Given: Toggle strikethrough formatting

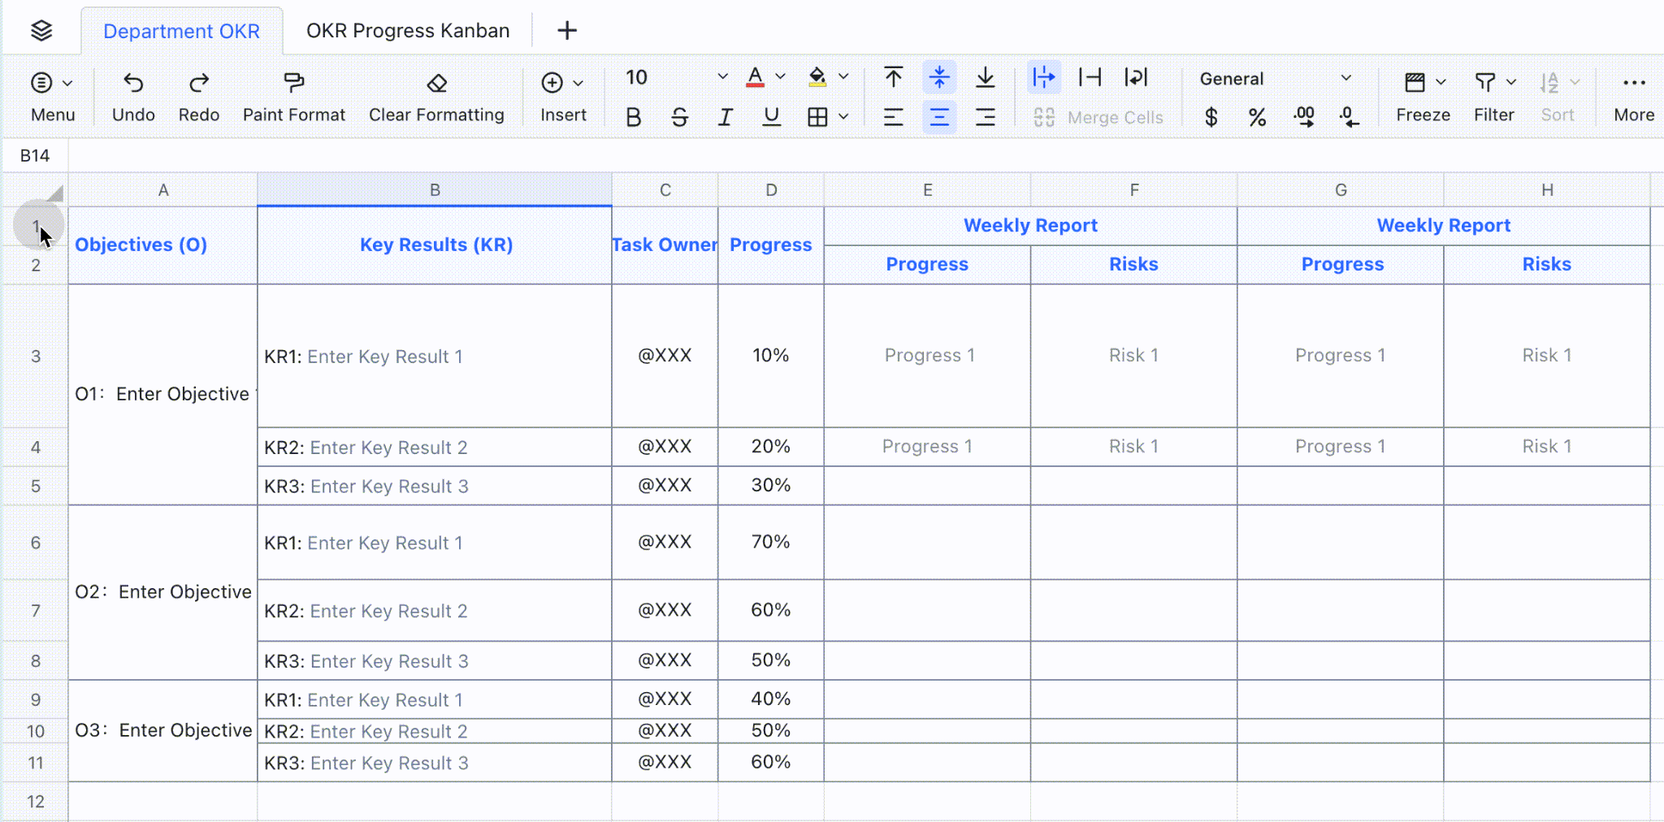Looking at the screenshot, I should click(x=680, y=118).
